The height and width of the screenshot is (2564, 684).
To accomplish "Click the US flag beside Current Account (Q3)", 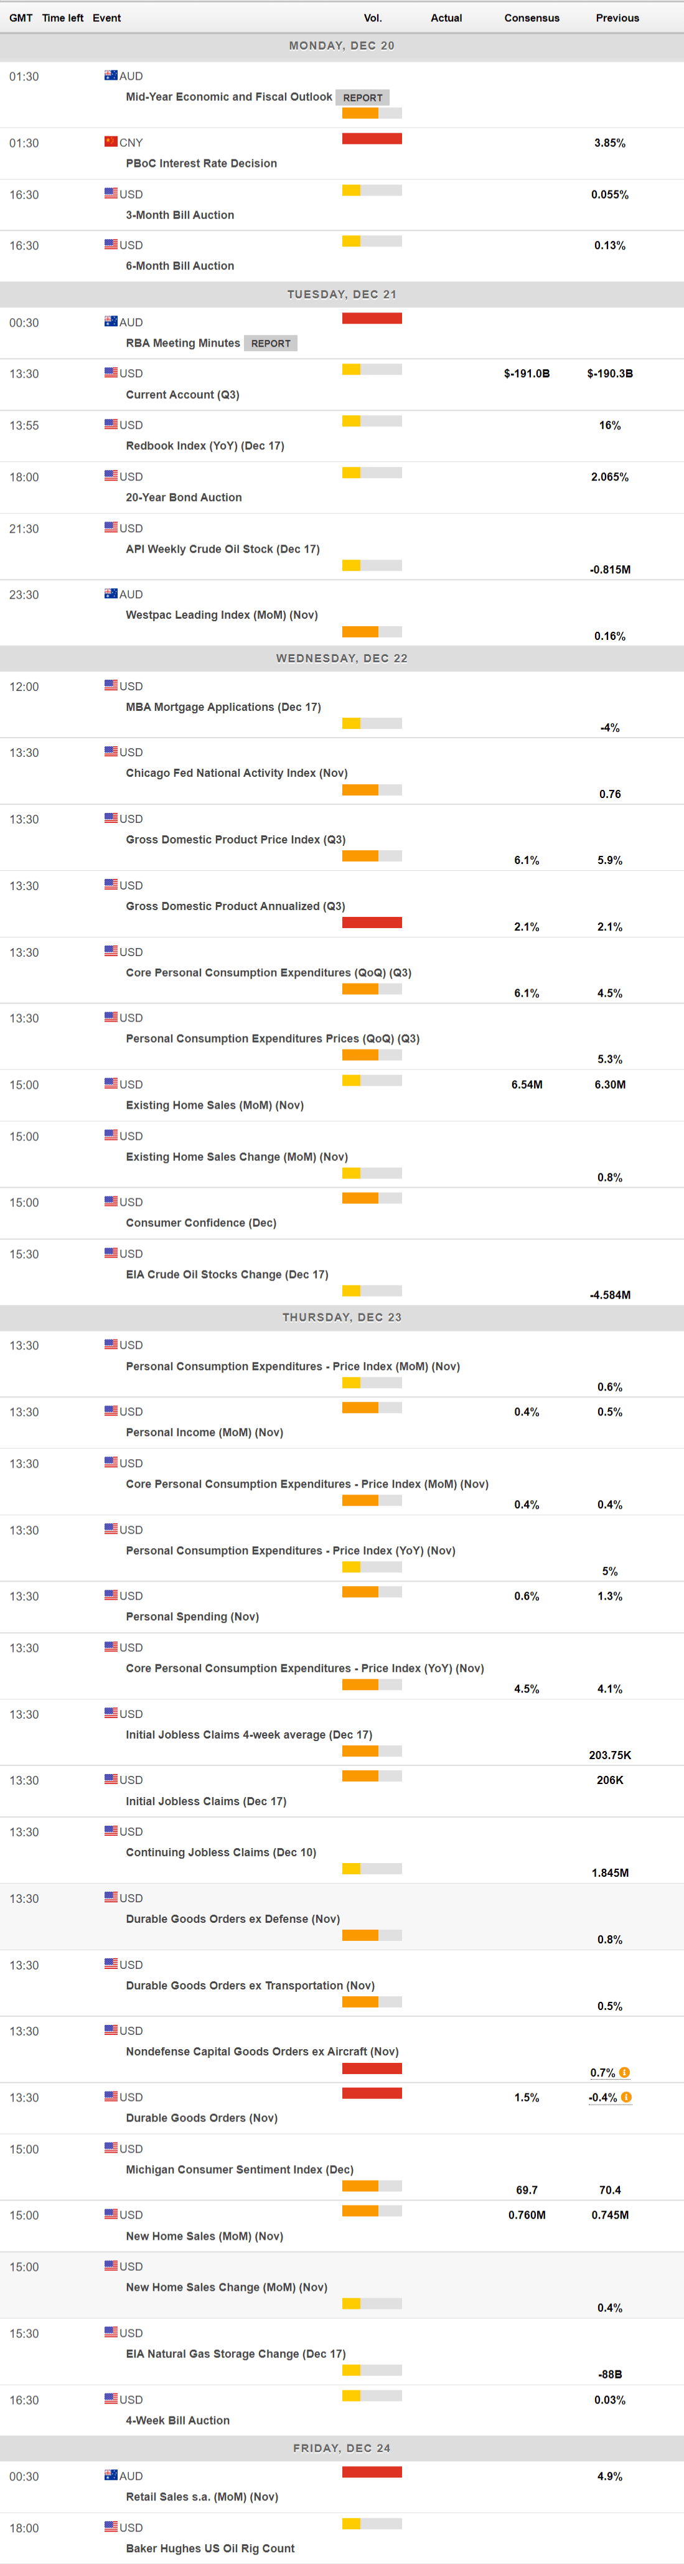I will [x=111, y=373].
